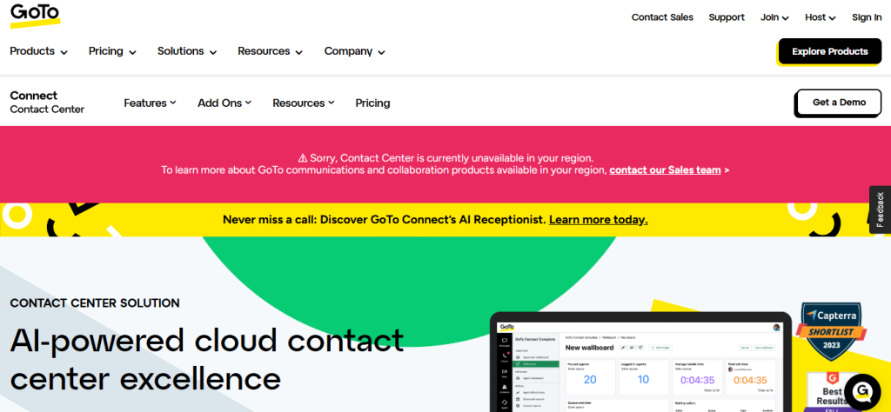This screenshot has width=891, height=412.
Task: Expand the Features submenu
Action: pos(150,103)
